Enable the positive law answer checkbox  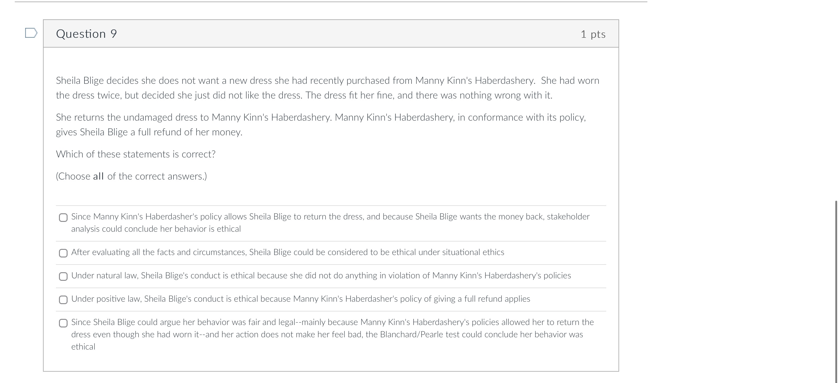click(x=63, y=300)
